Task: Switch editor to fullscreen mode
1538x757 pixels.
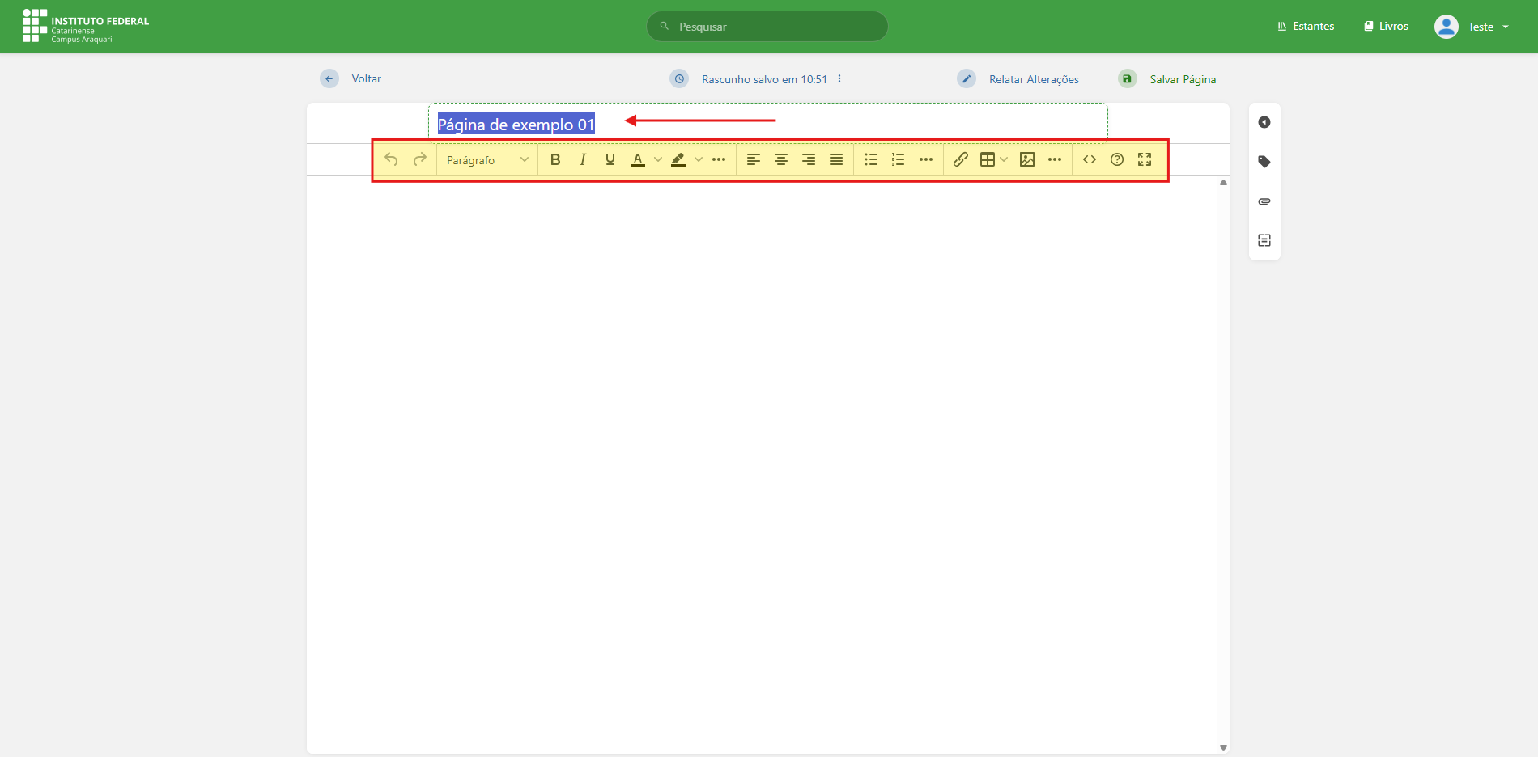Action: 1145,159
